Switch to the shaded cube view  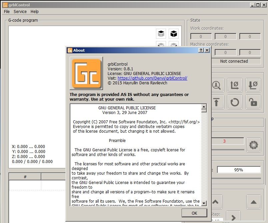point(161,33)
